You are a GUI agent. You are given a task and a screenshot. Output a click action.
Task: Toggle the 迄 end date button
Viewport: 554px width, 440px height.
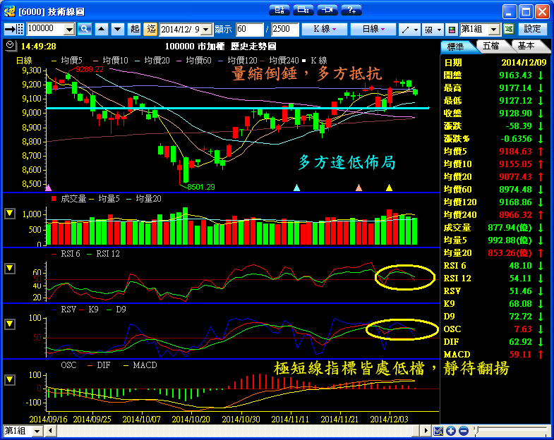click(150, 29)
